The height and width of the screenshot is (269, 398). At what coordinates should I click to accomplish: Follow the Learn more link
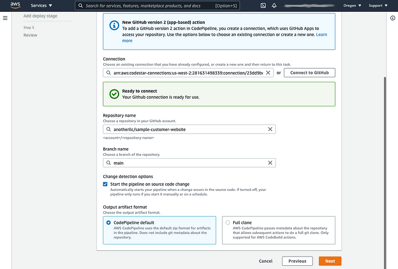(321, 35)
